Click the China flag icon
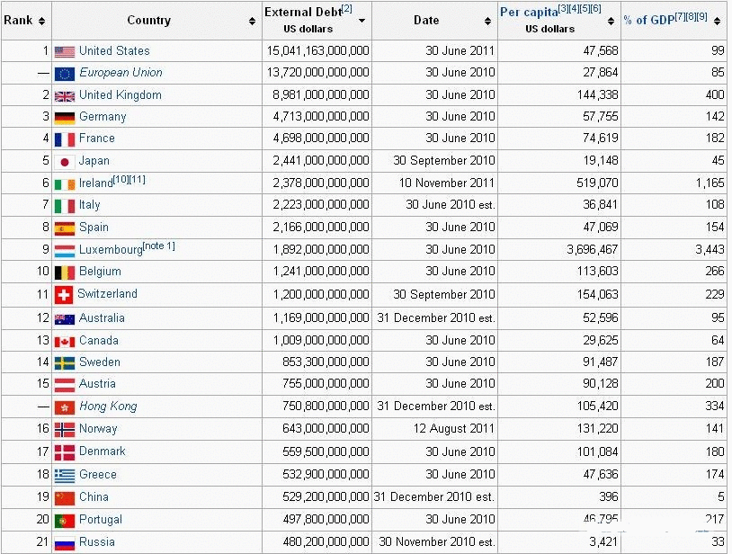Screen dimensions: 732x554 tap(65, 498)
